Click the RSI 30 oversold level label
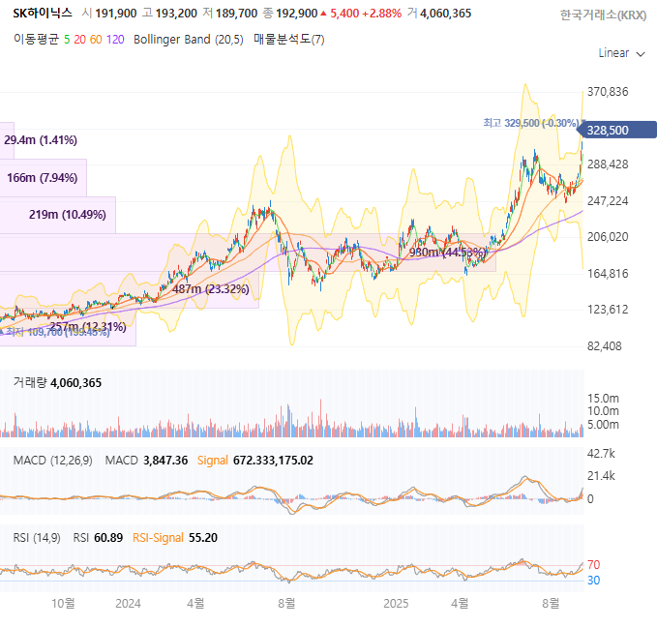The width and height of the screenshot is (657, 627). (x=593, y=581)
